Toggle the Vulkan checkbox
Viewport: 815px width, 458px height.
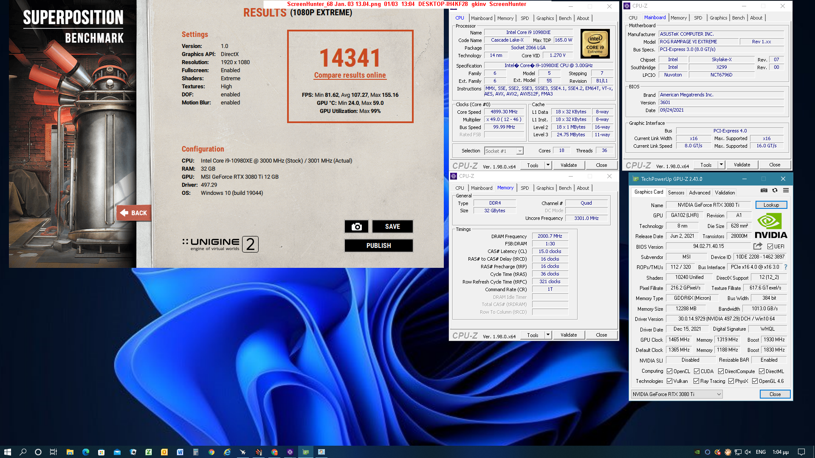[669, 381]
